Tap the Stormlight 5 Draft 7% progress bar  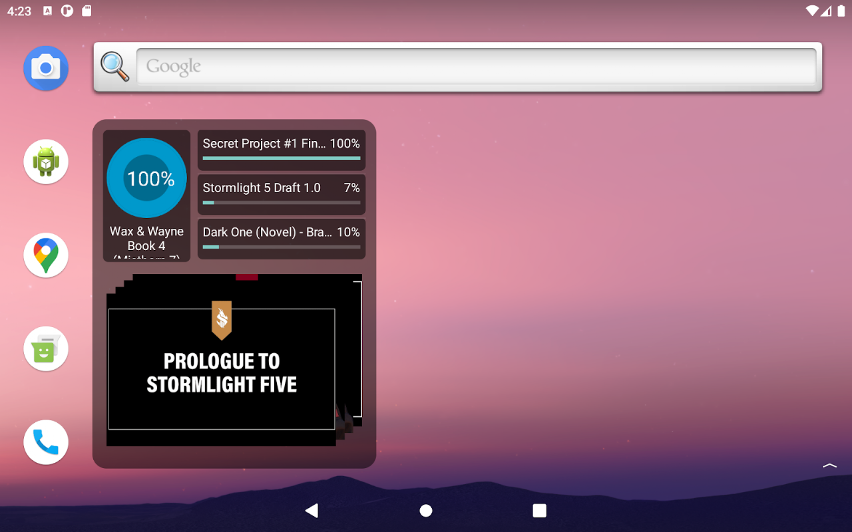(282, 203)
